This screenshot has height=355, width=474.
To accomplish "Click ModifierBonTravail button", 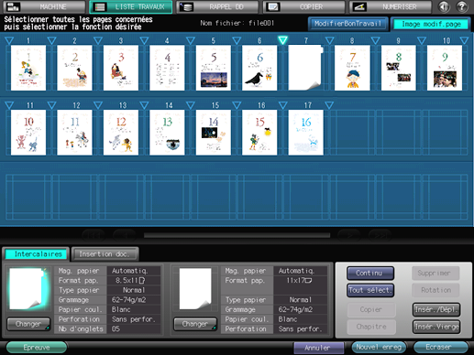I will [348, 24].
